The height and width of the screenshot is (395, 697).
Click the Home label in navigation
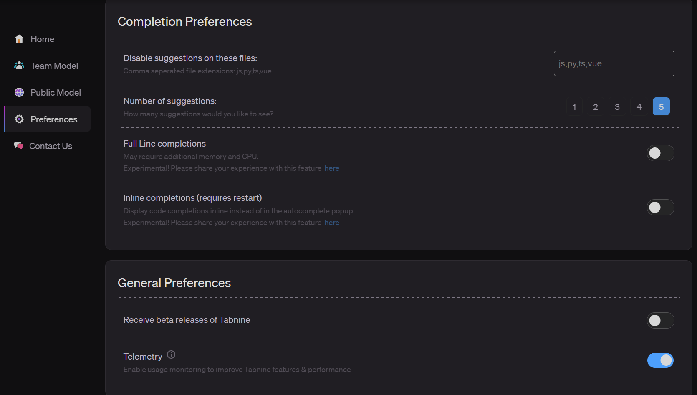coord(42,39)
